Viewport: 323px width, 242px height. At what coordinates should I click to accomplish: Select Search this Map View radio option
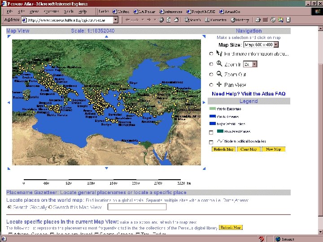[x=50, y=207]
